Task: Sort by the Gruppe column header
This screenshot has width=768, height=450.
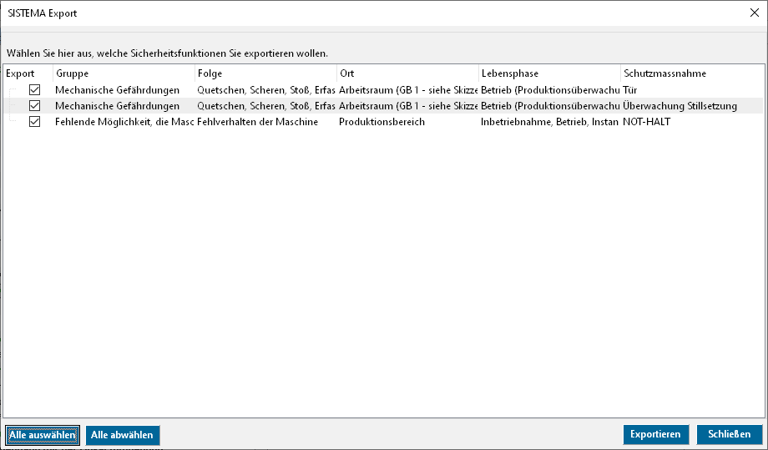Action: pos(124,73)
